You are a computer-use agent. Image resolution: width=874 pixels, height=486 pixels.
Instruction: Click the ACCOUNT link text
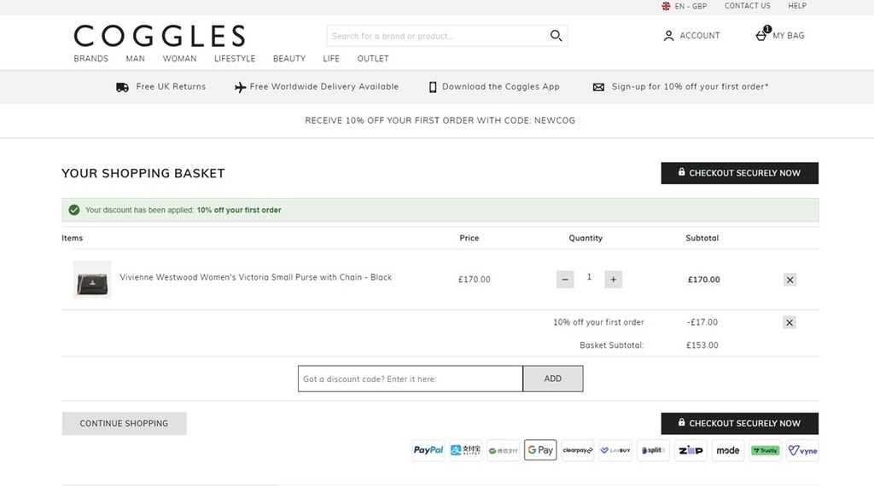[700, 36]
